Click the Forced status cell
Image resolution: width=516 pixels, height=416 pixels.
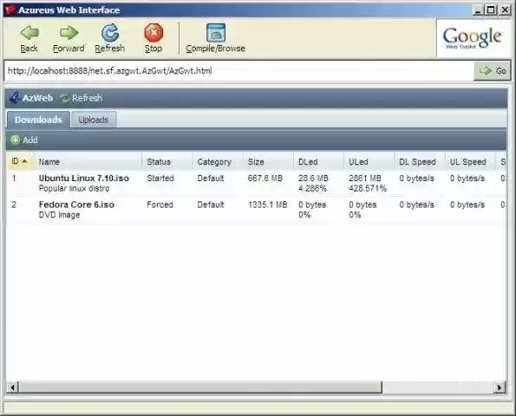[160, 205]
